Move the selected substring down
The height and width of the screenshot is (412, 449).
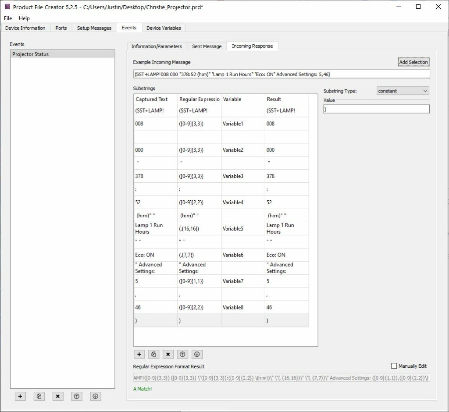coord(197,354)
